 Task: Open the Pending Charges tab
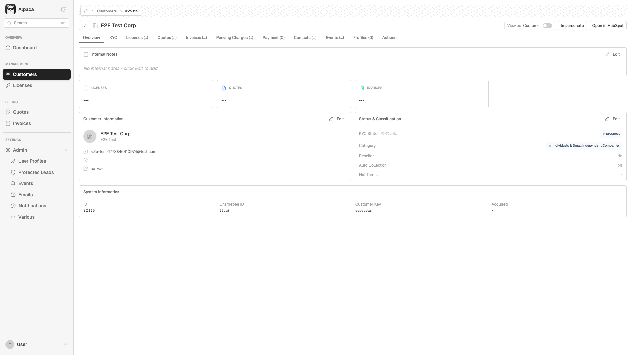tap(234, 38)
